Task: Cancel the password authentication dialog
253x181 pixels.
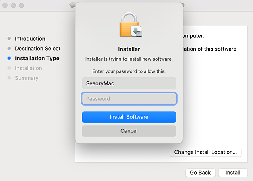Action: pos(129,131)
